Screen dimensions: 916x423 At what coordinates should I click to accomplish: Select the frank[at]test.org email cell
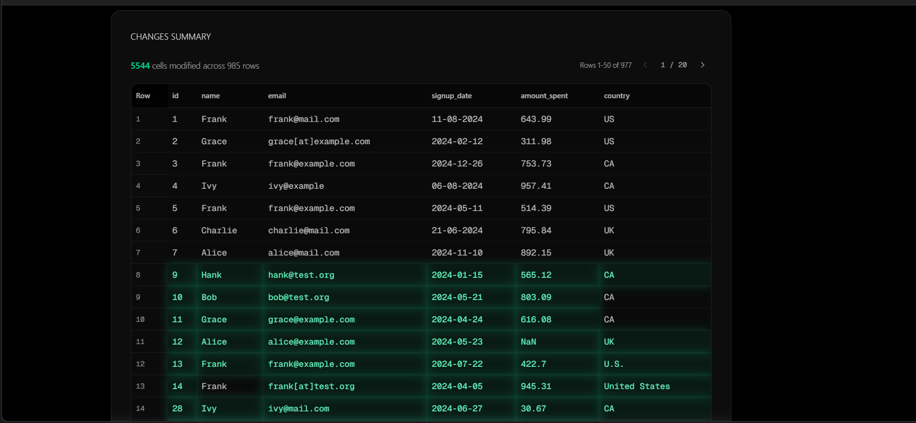tap(311, 386)
